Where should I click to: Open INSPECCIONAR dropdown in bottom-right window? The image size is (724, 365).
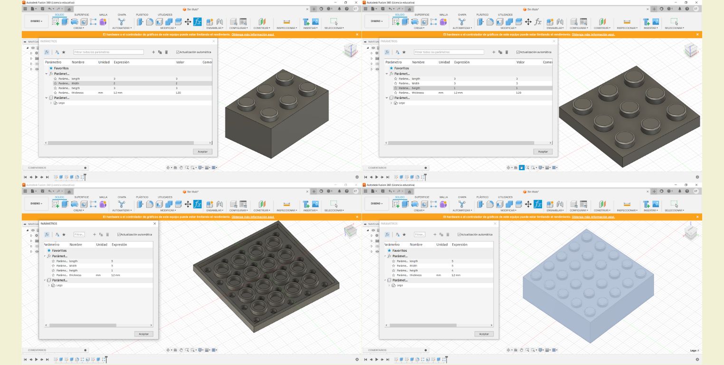coord(627,211)
